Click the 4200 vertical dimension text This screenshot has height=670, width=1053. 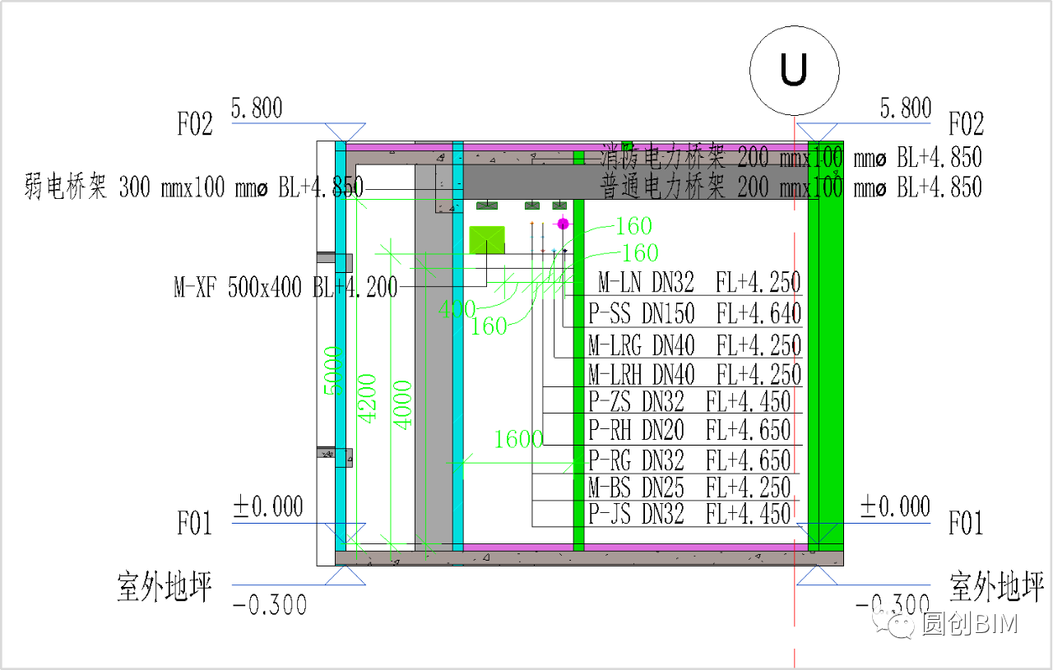(367, 399)
